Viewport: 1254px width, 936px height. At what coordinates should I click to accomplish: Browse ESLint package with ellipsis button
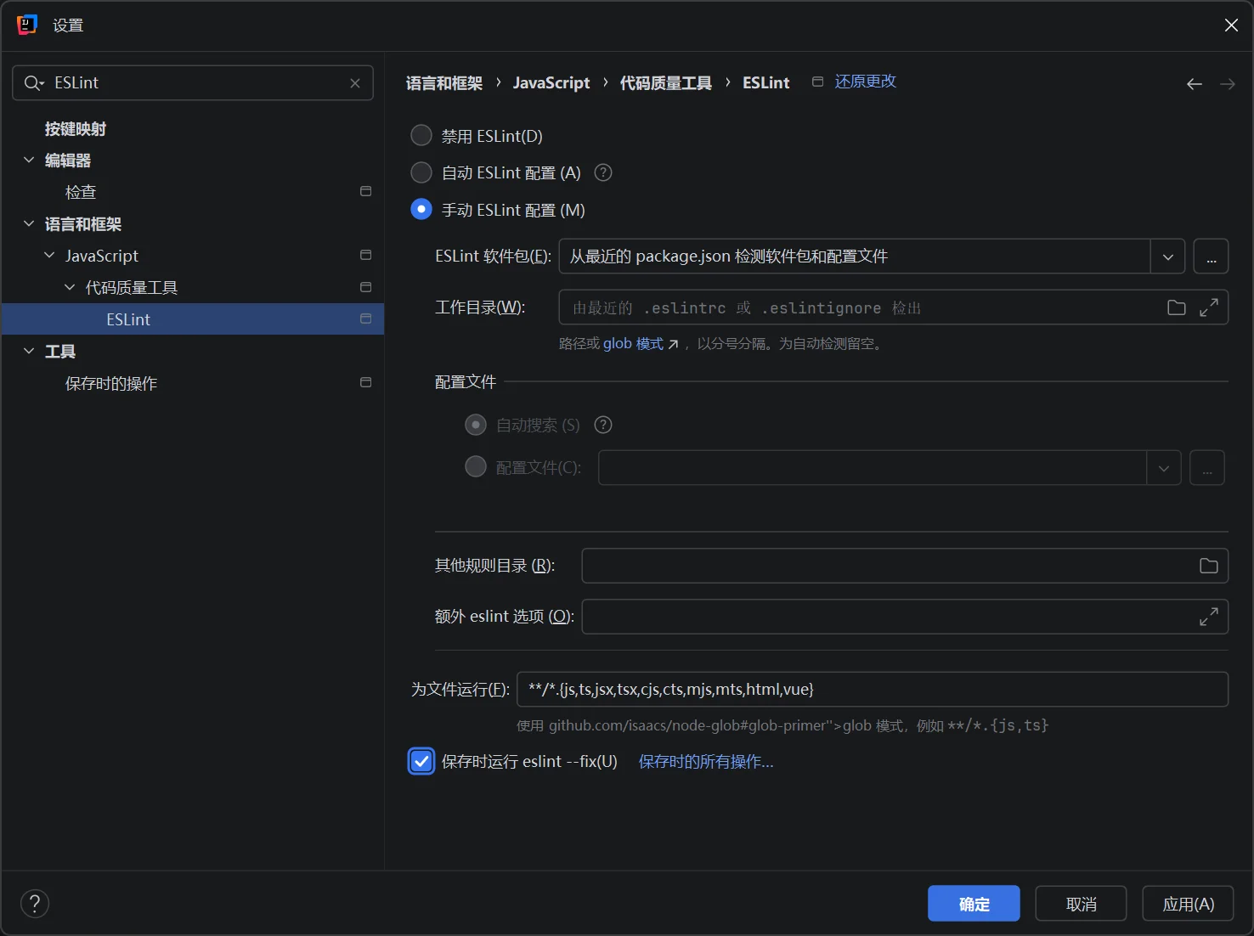(x=1211, y=257)
